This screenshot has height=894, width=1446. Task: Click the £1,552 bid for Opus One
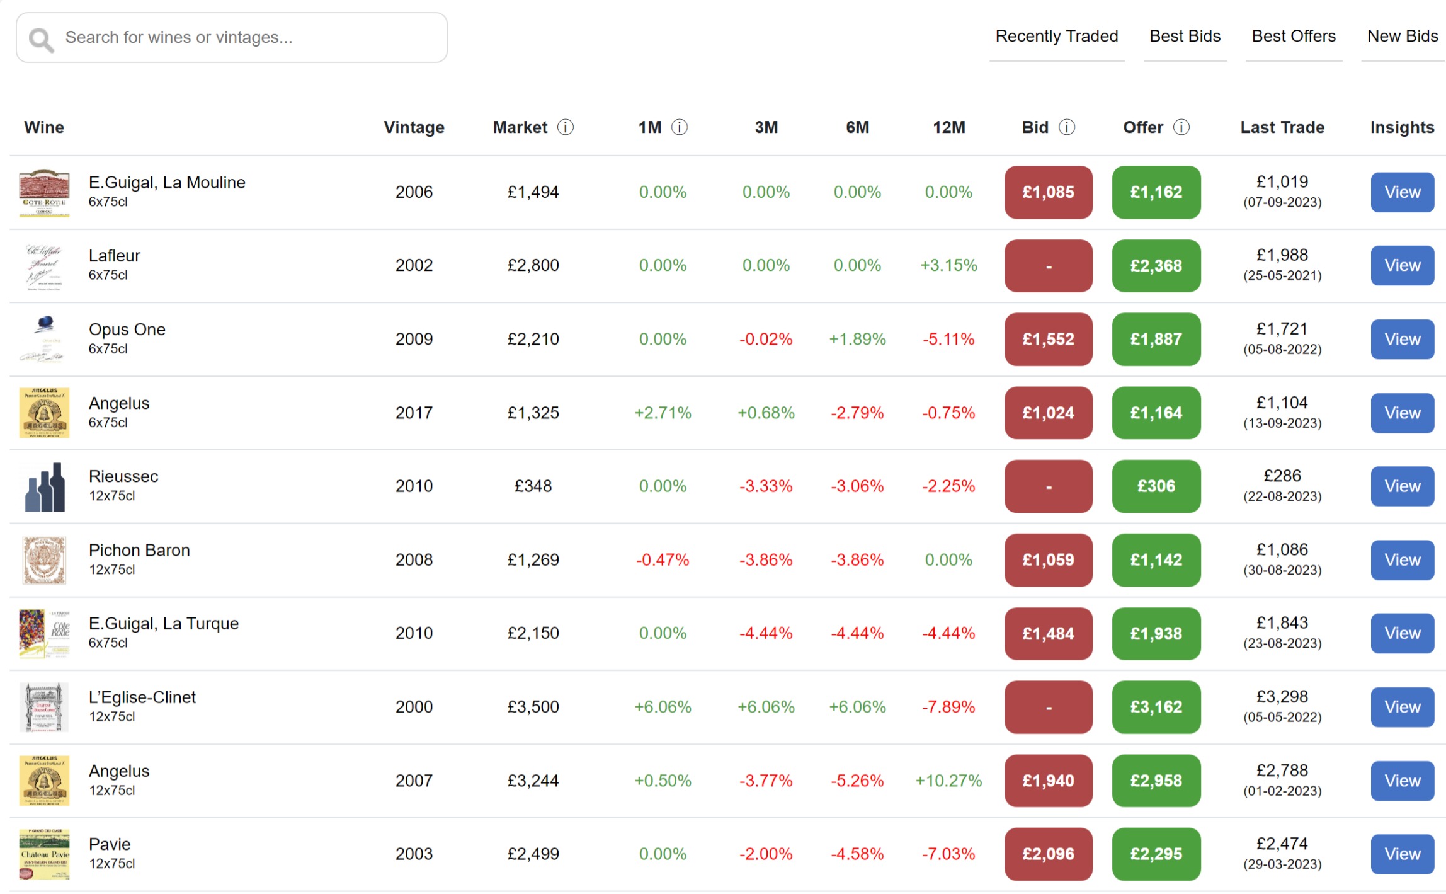[1049, 340]
